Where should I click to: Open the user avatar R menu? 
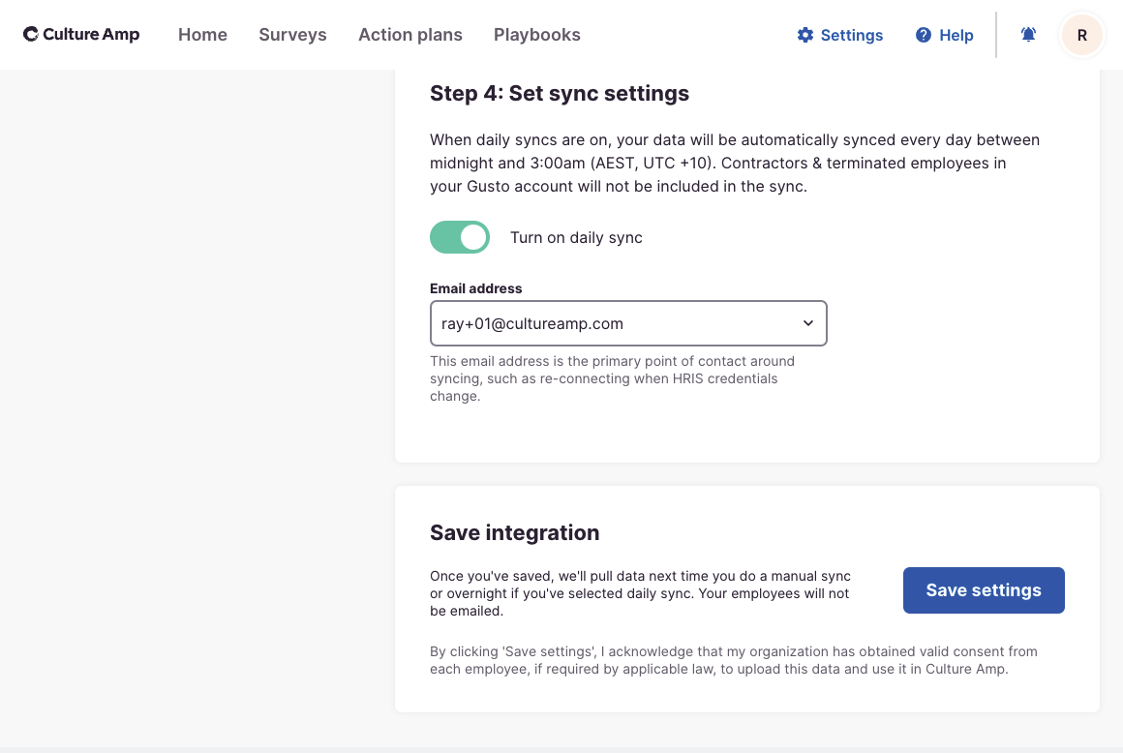(x=1081, y=35)
